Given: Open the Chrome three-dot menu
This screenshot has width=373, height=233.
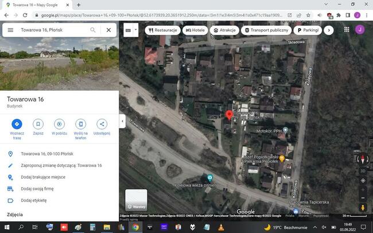Looking at the screenshot, I should coord(367,15).
